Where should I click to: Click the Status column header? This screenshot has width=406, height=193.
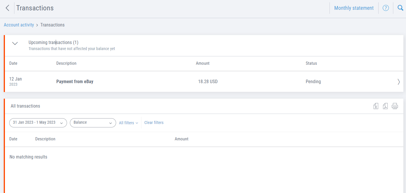311,63
